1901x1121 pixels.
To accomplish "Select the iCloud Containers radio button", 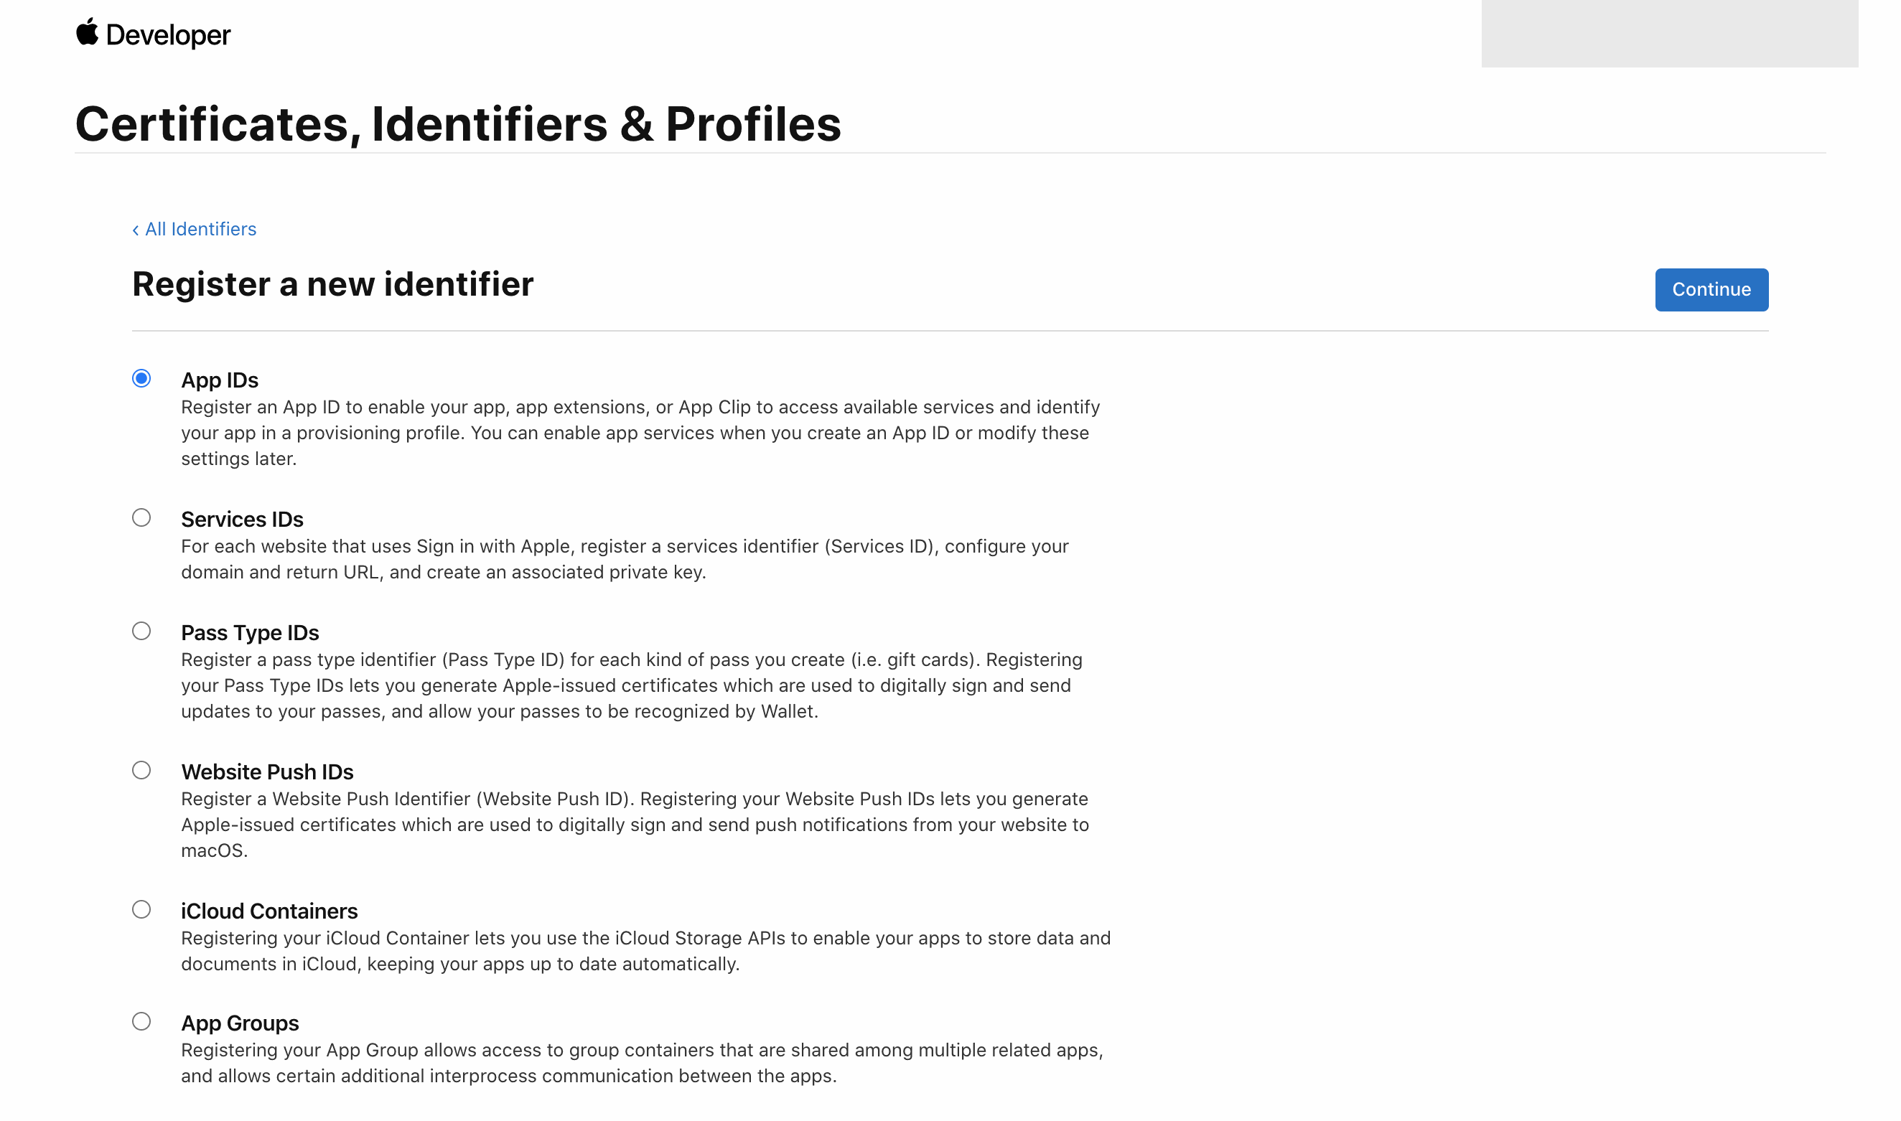I will point(141,909).
